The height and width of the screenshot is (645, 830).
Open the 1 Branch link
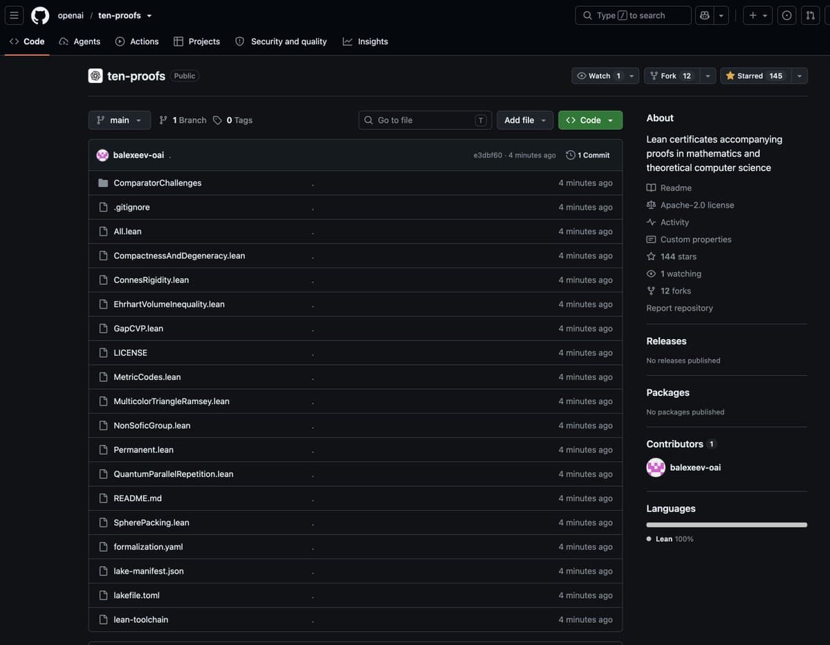183,120
